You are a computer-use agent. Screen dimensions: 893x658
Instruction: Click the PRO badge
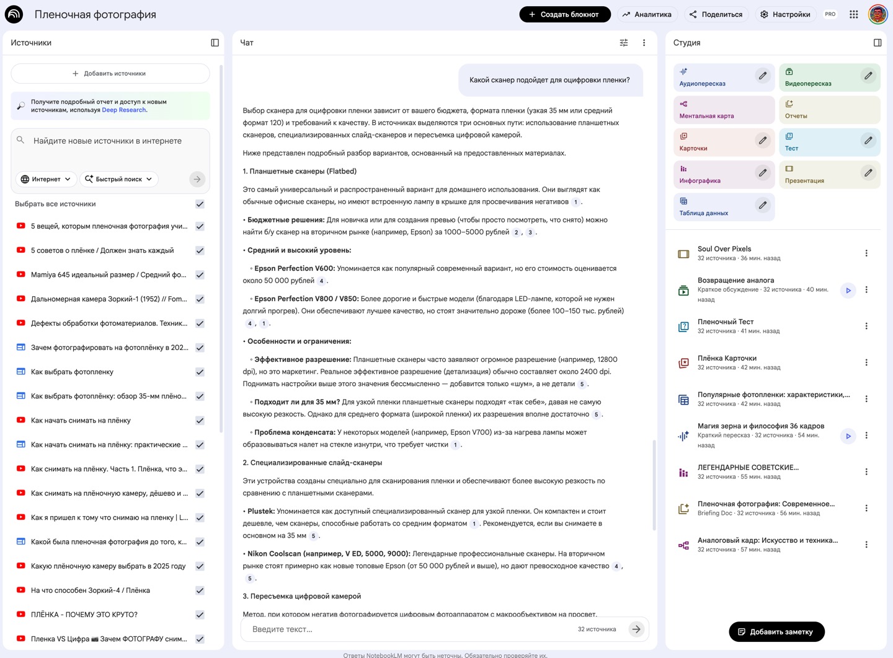pyautogui.click(x=830, y=14)
